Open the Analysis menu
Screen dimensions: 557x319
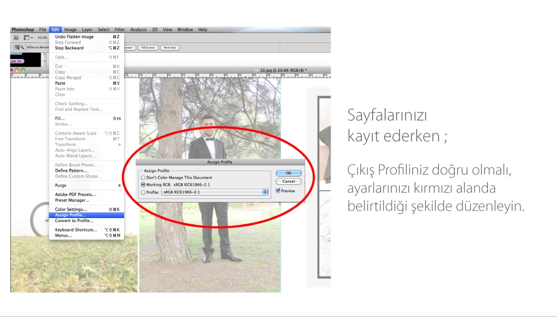[x=138, y=30]
